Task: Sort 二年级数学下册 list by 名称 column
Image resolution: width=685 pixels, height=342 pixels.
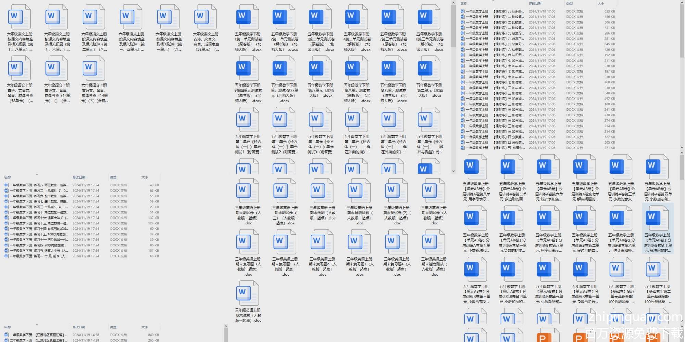Action: 8,327
